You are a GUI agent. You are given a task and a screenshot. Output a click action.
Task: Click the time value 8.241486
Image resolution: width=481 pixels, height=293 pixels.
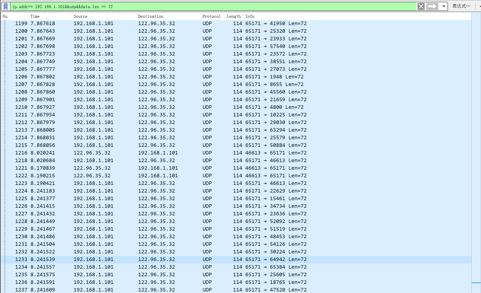click(43, 236)
